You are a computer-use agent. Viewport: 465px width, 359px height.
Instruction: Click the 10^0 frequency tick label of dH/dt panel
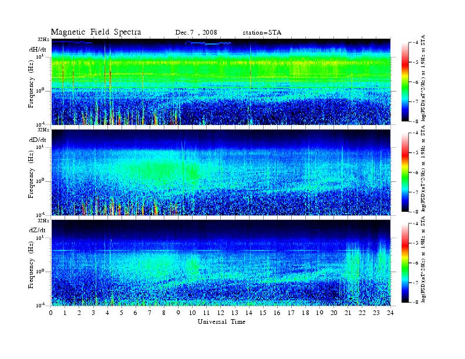pos(41,90)
